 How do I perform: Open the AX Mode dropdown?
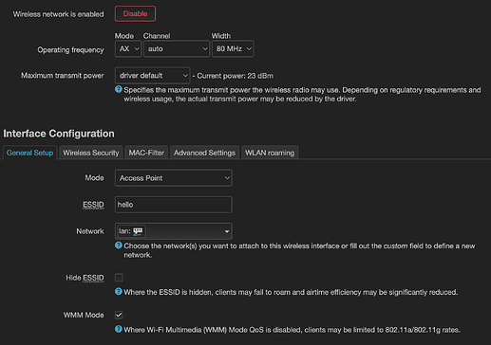coord(128,48)
